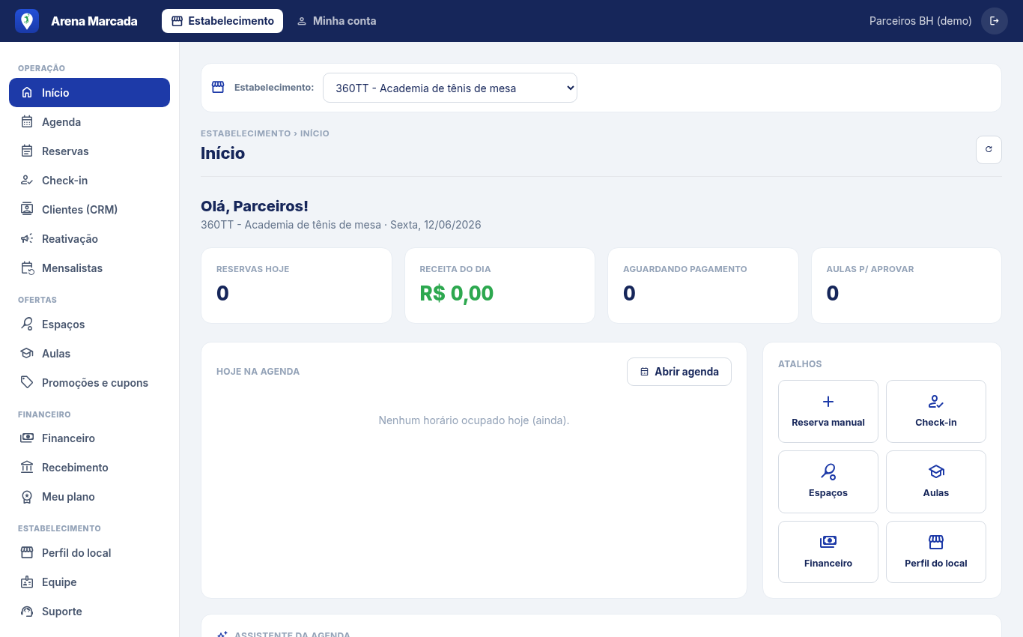The width and height of the screenshot is (1023, 637).
Task: Switch to the Minha conta top tab
Action: click(x=336, y=21)
